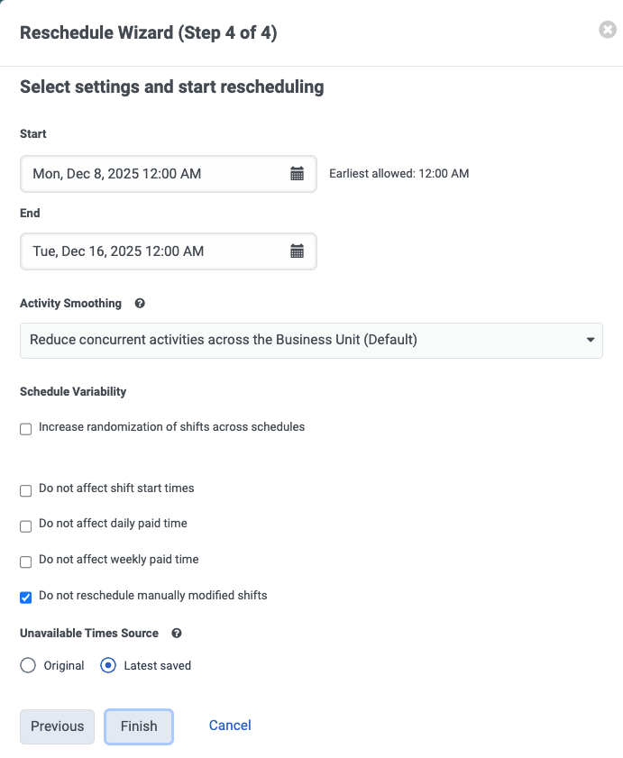Click Finish to start rescheduling
This screenshot has height=758, width=623.
click(x=139, y=726)
